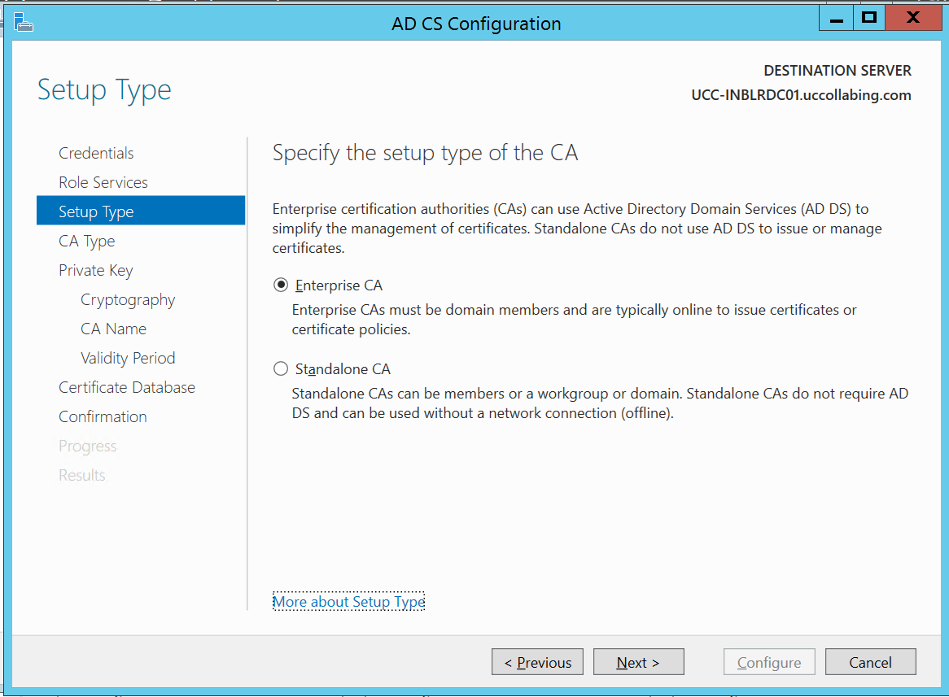Maximize the AD CS Configuration window

[869, 18]
